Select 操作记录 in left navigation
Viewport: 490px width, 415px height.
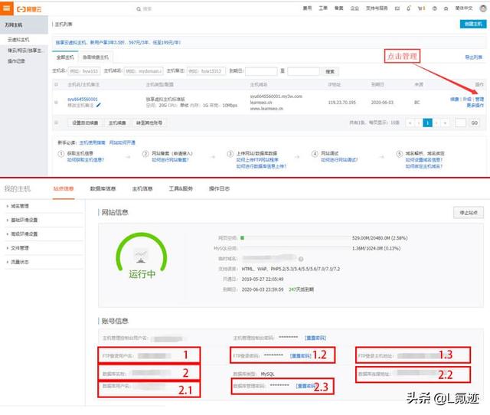tap(16, 61)
